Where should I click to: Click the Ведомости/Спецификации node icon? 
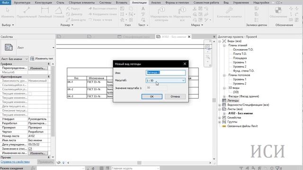coord(224,105)
